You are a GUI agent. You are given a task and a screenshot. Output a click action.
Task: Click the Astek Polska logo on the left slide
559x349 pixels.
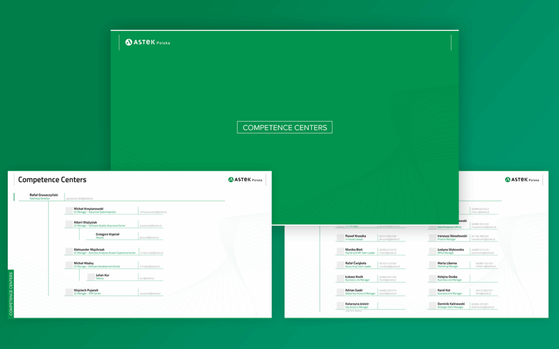tap(245, 179)
